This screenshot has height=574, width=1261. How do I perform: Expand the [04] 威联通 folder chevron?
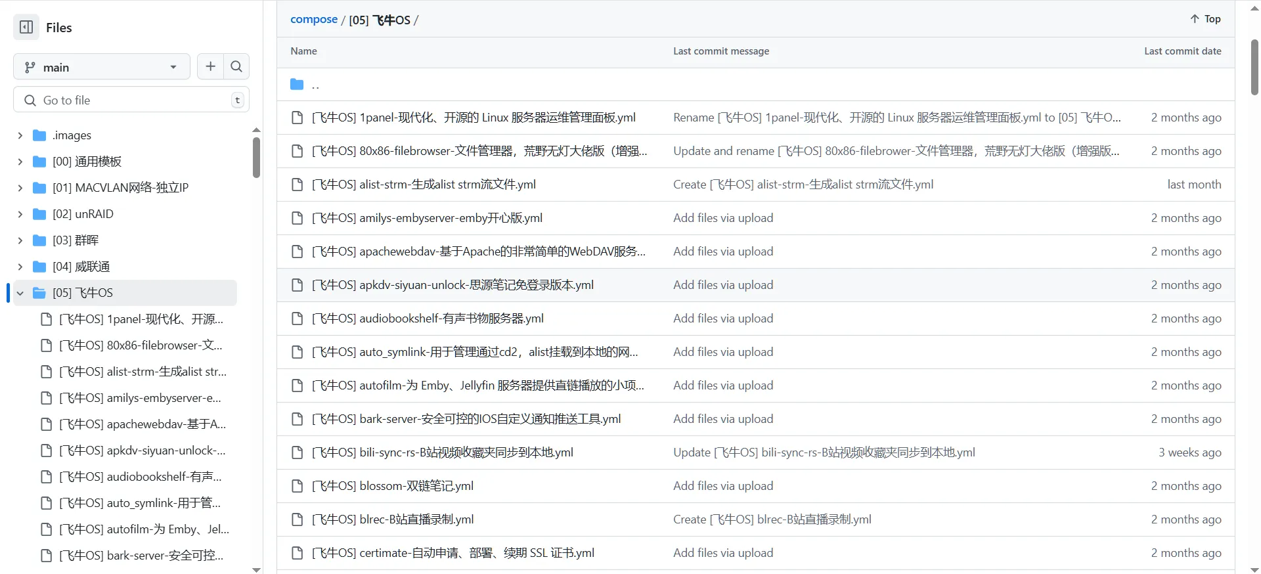click(x=20, y=267)
